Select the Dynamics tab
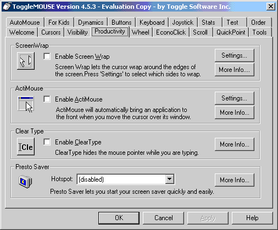The image size is (278, 230). pos(91,23)
